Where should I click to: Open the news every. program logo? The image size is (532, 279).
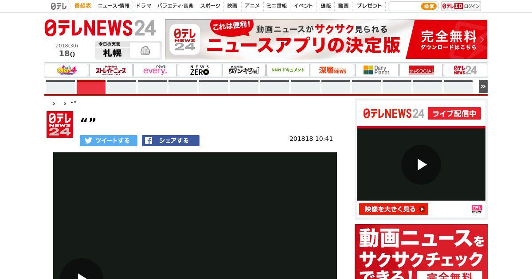[155, 70]
